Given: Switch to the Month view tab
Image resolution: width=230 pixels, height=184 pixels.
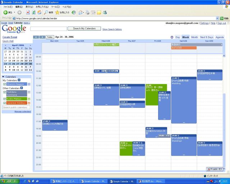Looking at the screenshot, I should 194,37.
